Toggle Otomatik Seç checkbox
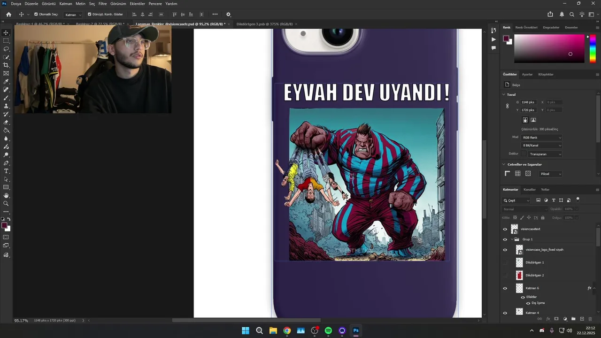The image size is (601, 338). (x=36, y=14)
